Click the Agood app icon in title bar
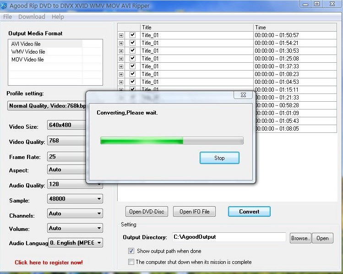The height and width of the screenshot is (274, 343). point(4,5)
